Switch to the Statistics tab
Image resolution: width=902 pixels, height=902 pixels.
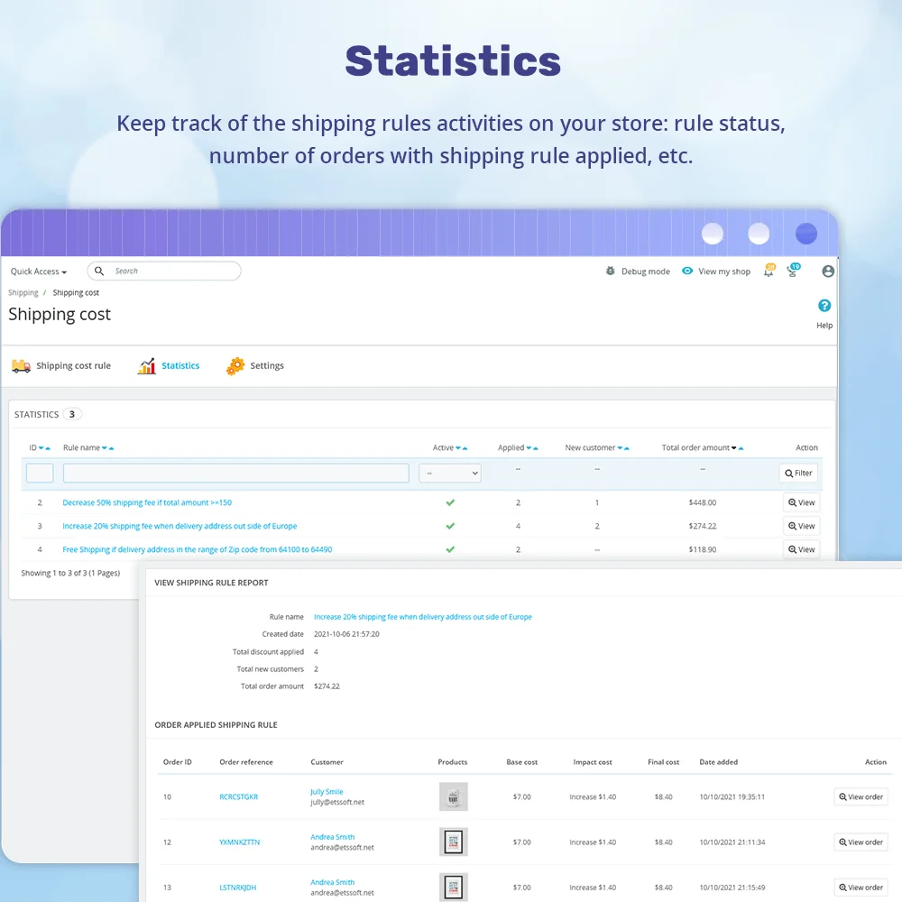[180, 365]
